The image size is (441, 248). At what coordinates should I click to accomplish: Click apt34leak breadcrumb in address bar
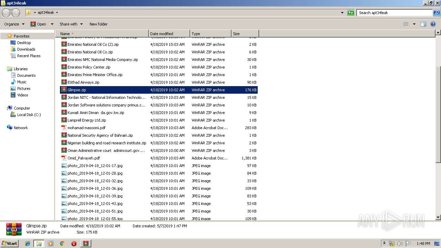click(x=46, y=12)
